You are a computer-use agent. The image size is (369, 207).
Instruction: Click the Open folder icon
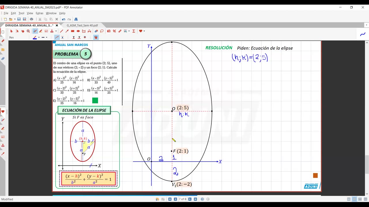coord(11,19)
